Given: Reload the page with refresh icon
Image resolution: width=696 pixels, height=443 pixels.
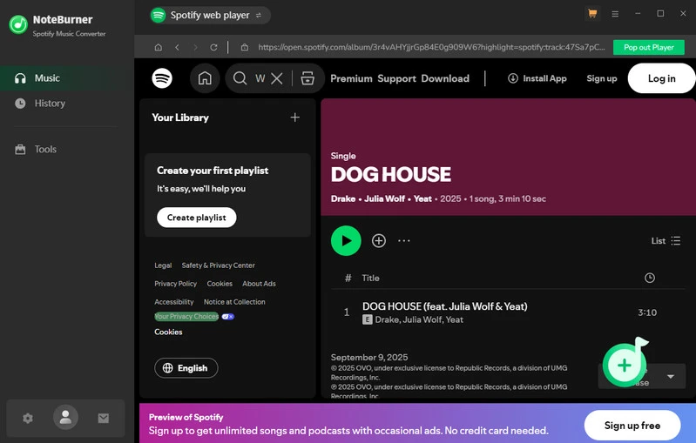Looking at the screenshot, I should (213, 47).
